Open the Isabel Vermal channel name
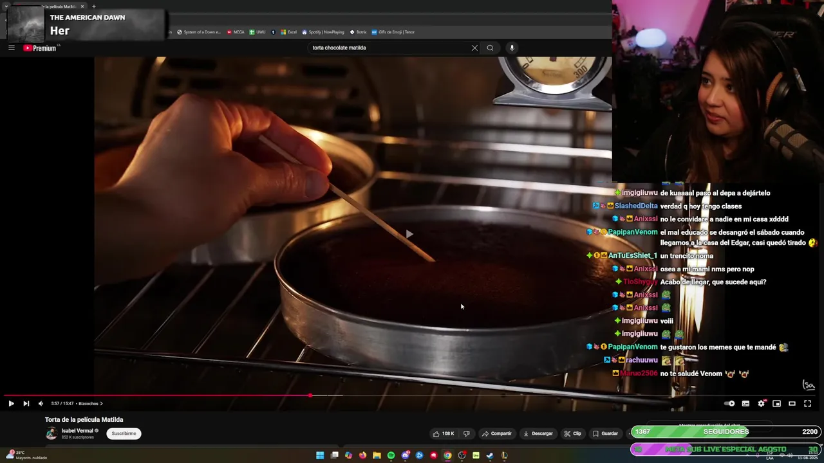 [x=77, y=431]
